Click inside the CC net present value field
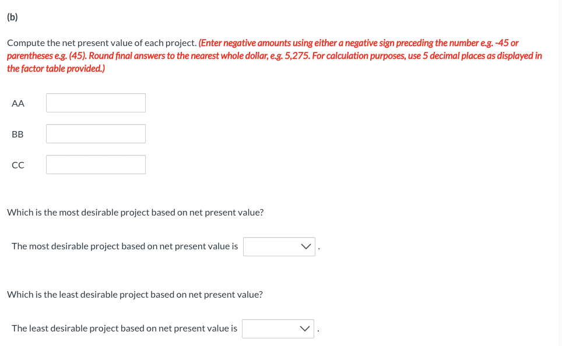The width and height of the screenshot is (562, 346). 95,164
